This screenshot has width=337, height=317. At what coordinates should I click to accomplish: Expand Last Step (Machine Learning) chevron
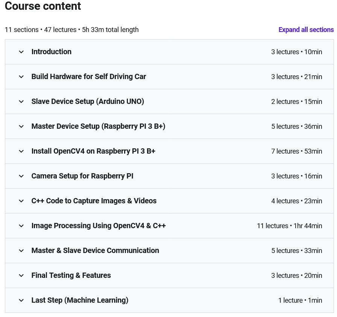pos(21,300)
